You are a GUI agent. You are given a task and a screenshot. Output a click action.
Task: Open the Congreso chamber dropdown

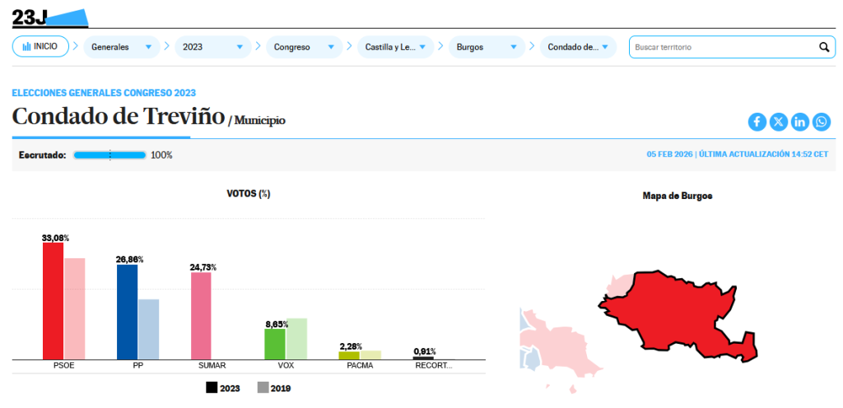[304, 48]
